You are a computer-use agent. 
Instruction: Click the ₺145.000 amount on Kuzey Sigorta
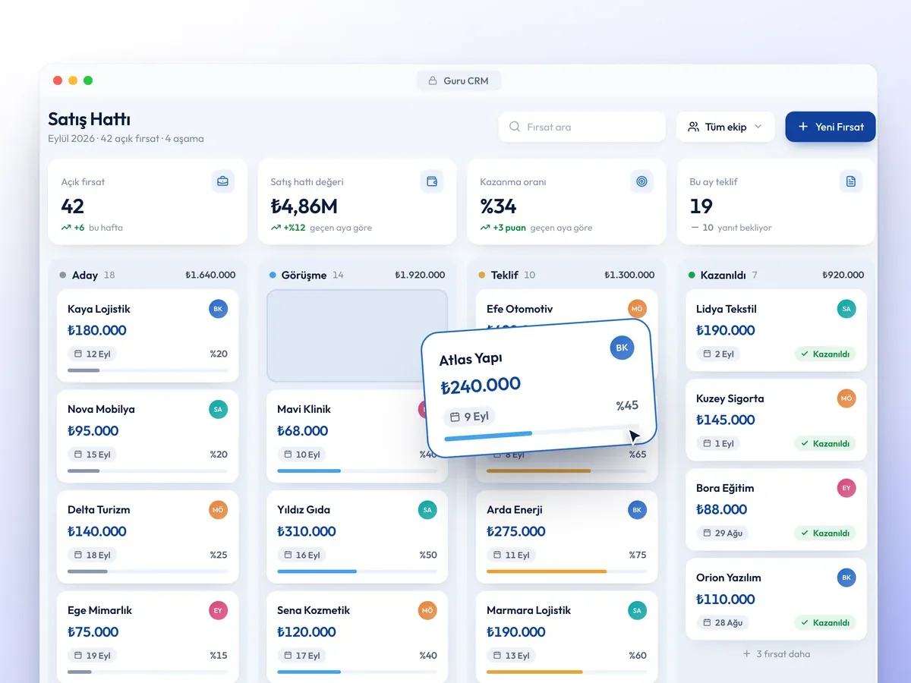pyautogui.click(x=726, y=420)
